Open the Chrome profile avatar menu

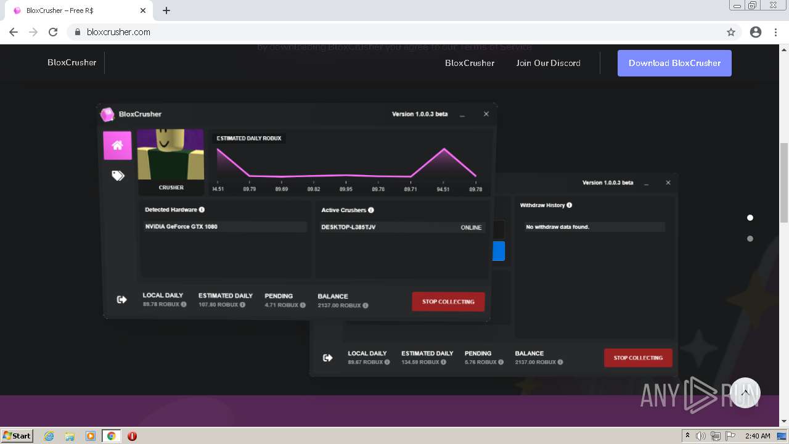click(756, 32)
